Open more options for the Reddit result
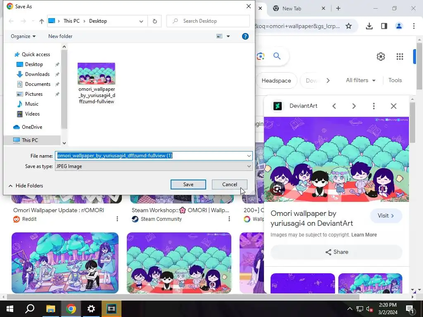 pos(117,219)
